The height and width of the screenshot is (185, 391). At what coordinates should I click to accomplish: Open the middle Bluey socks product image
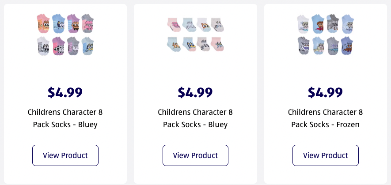[x=195, y=34]
